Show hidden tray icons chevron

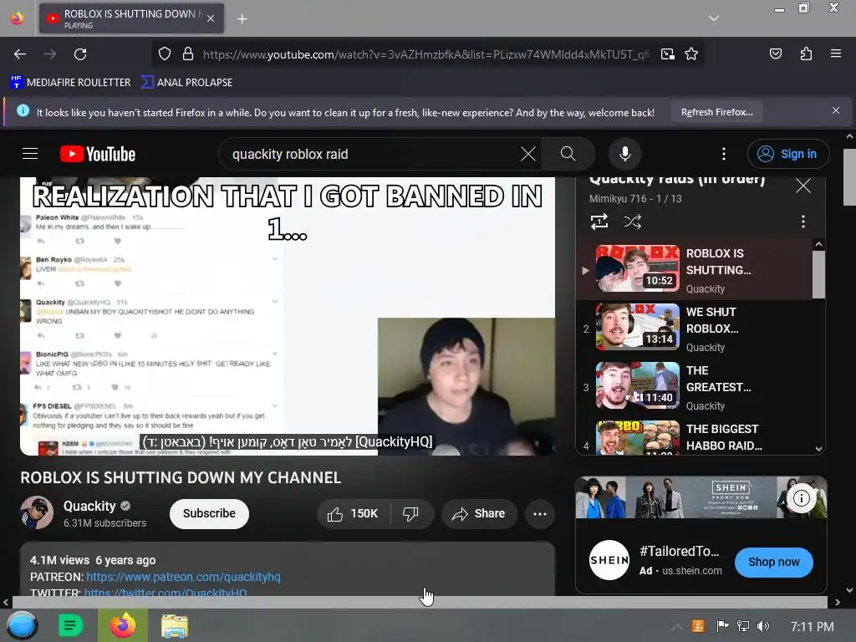tap(676, 626)
